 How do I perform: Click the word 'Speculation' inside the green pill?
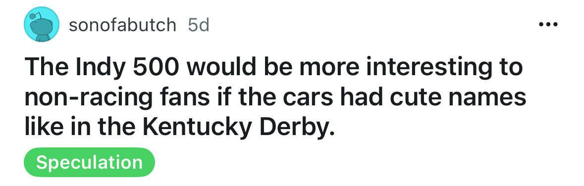pyautogui.click(x=89, y=163)
